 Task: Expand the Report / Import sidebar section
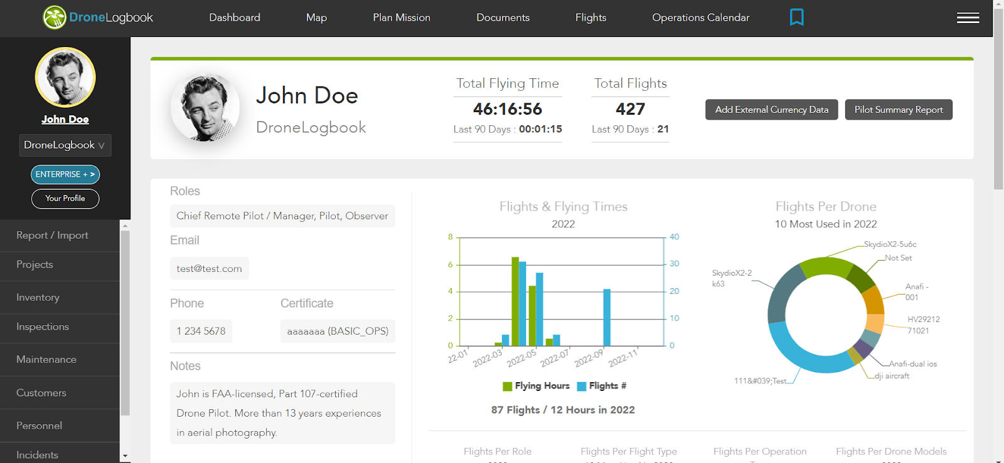60,236
